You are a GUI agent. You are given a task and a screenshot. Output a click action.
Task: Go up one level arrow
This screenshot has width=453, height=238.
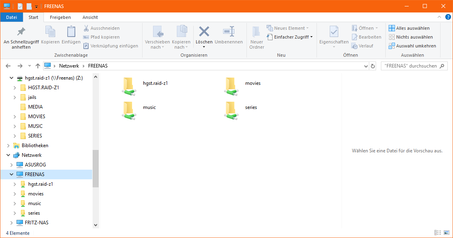coord(37,66)
